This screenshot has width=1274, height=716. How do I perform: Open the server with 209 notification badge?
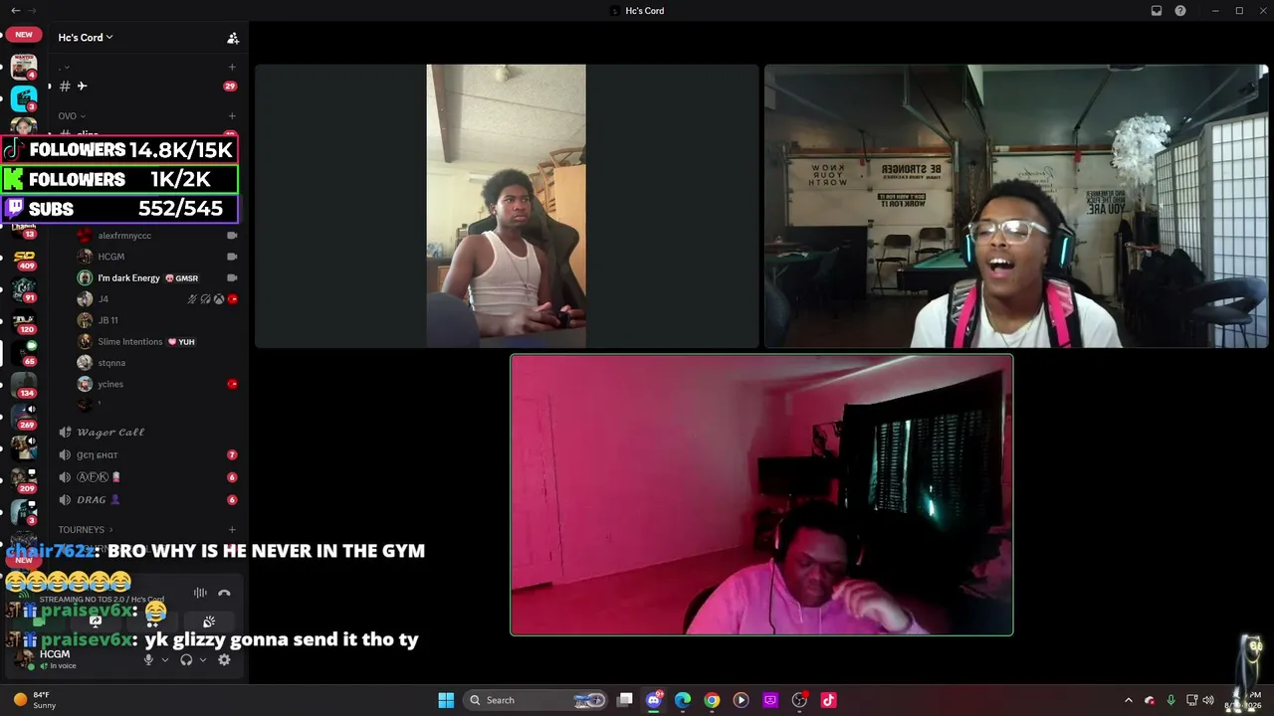click(x=24, y=480)
